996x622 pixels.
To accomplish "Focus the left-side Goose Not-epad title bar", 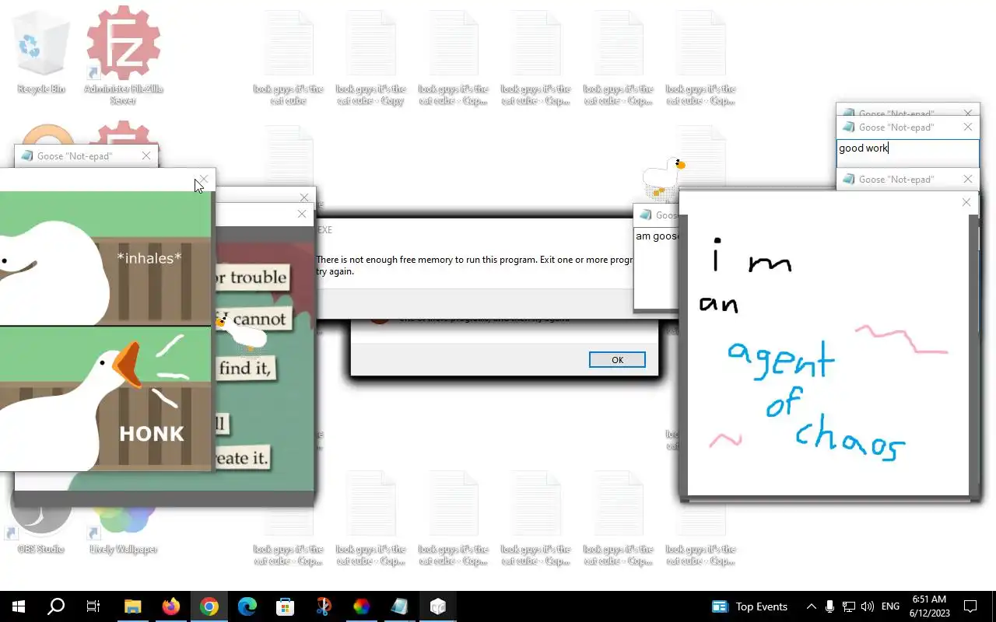I will (x=86, y=155).
